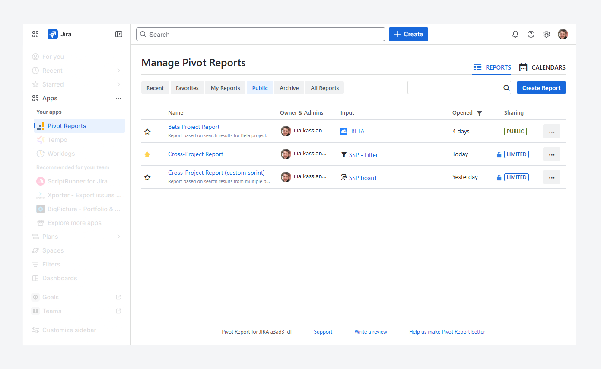The height and width of the screenshot is (369, 601).
Task: Click the magnifier icon in the report search box
Action: coord(506,88)
